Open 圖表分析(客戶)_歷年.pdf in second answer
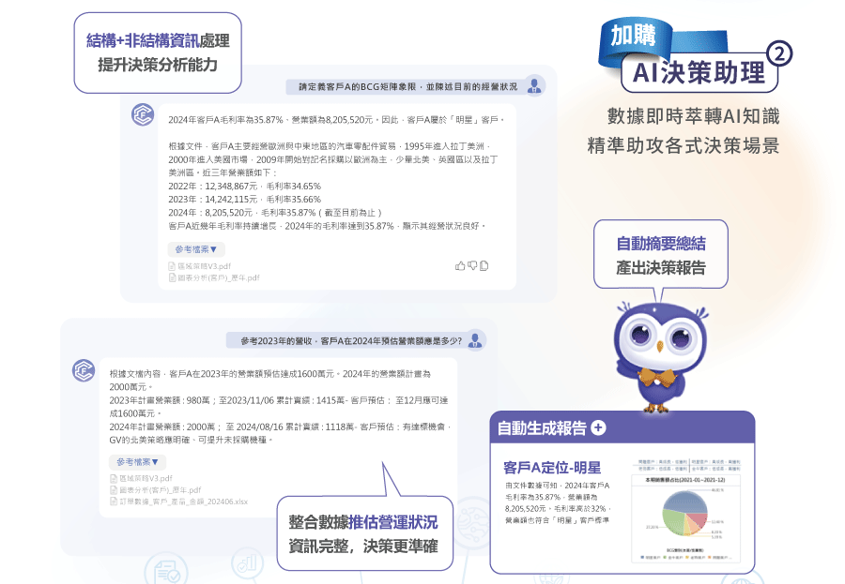Screen dimensions: 845x584 tap(155, 490)
